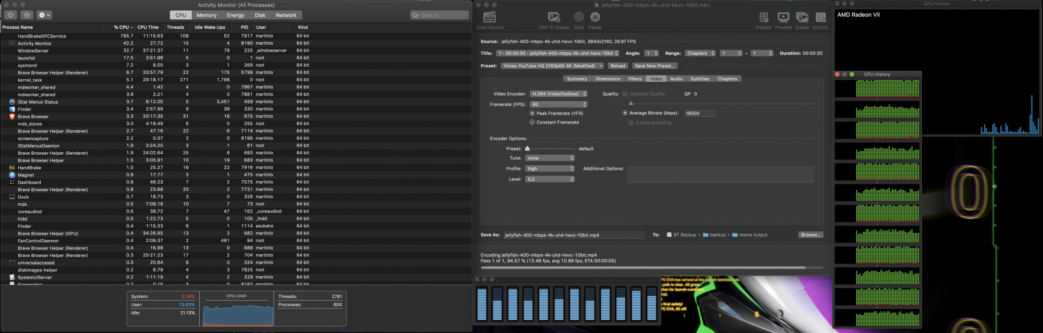
Task: Click the HandBrake process icon in list
Action: point(12,168)
